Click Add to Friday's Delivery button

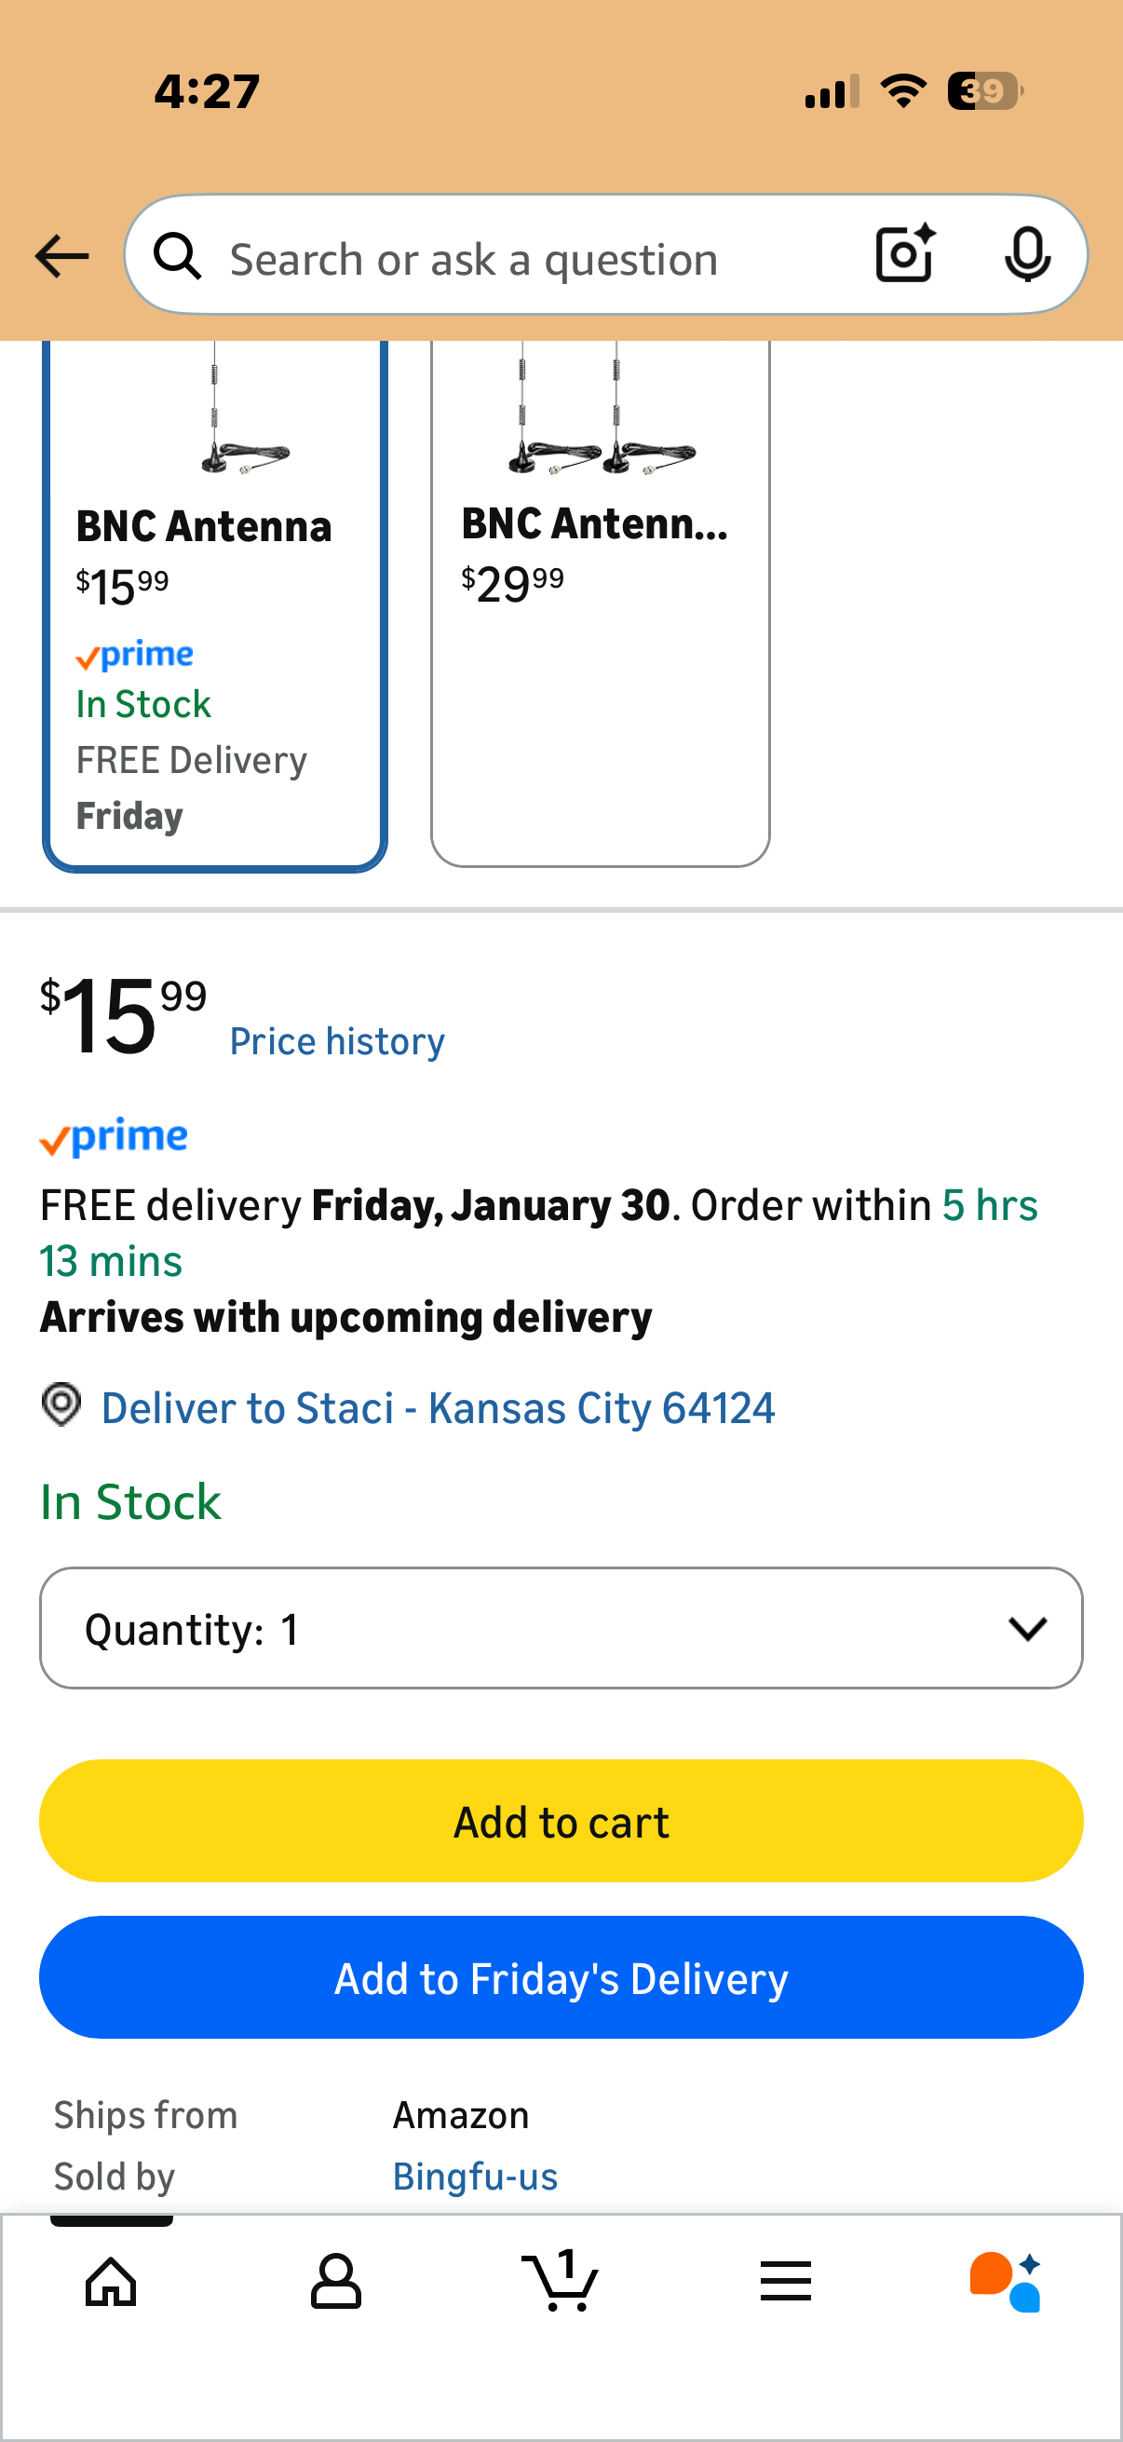pos(561,1977)
